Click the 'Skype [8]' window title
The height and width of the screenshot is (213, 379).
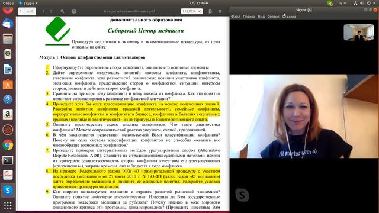304,10
